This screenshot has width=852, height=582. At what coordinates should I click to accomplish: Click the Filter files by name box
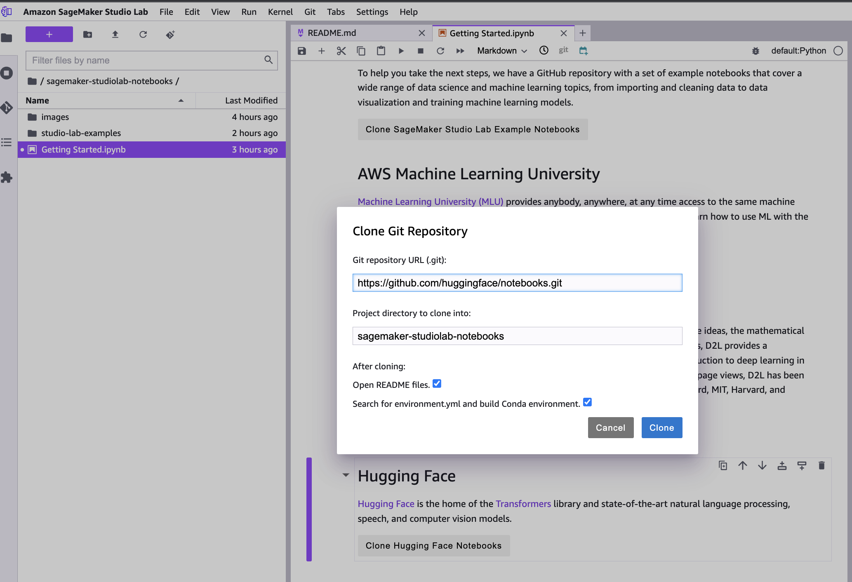(x=151, y=61)
